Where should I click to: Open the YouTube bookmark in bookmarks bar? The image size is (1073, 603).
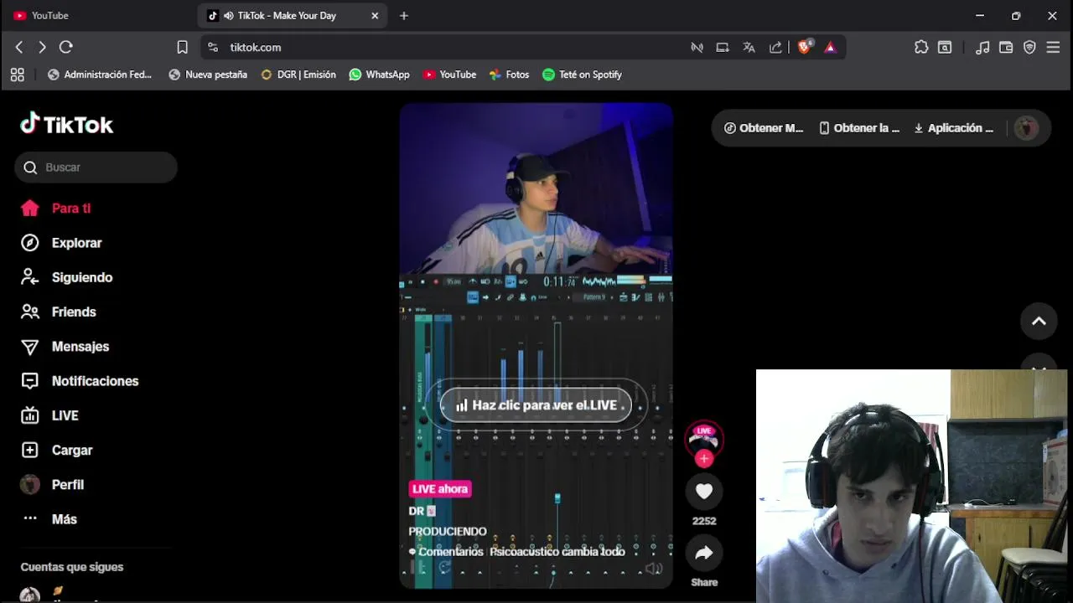(449, 75)
